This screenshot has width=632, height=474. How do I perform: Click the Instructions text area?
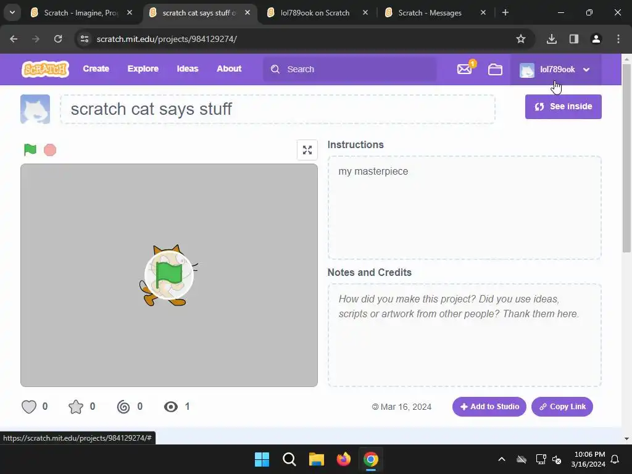464,207
